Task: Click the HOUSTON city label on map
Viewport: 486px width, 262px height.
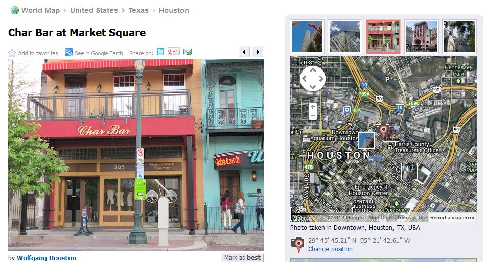Action: pos(338,155)
